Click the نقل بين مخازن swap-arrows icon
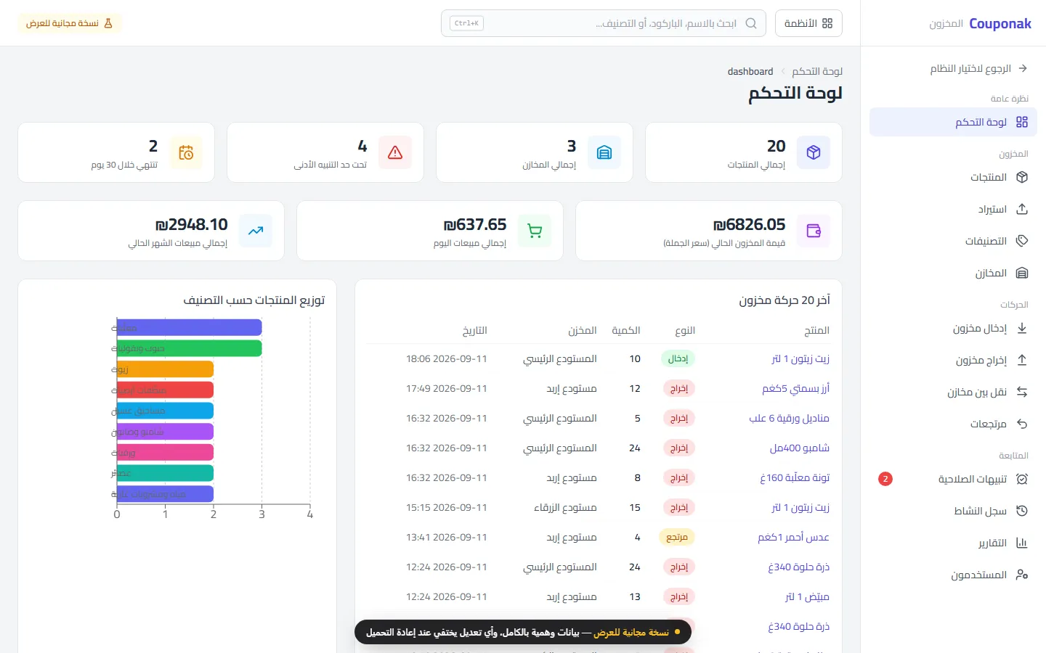The image size is (1046, 653). (x=1022, y=392)
